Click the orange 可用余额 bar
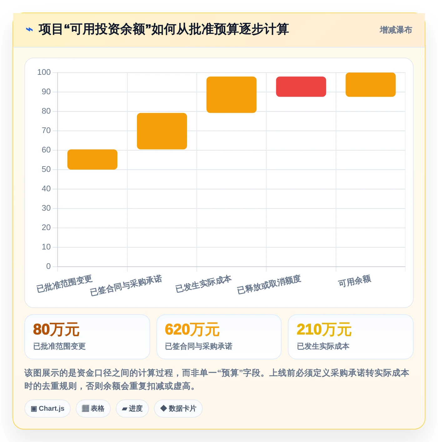The height and width of the screenshot is (442, 438). tap(371, 85)
